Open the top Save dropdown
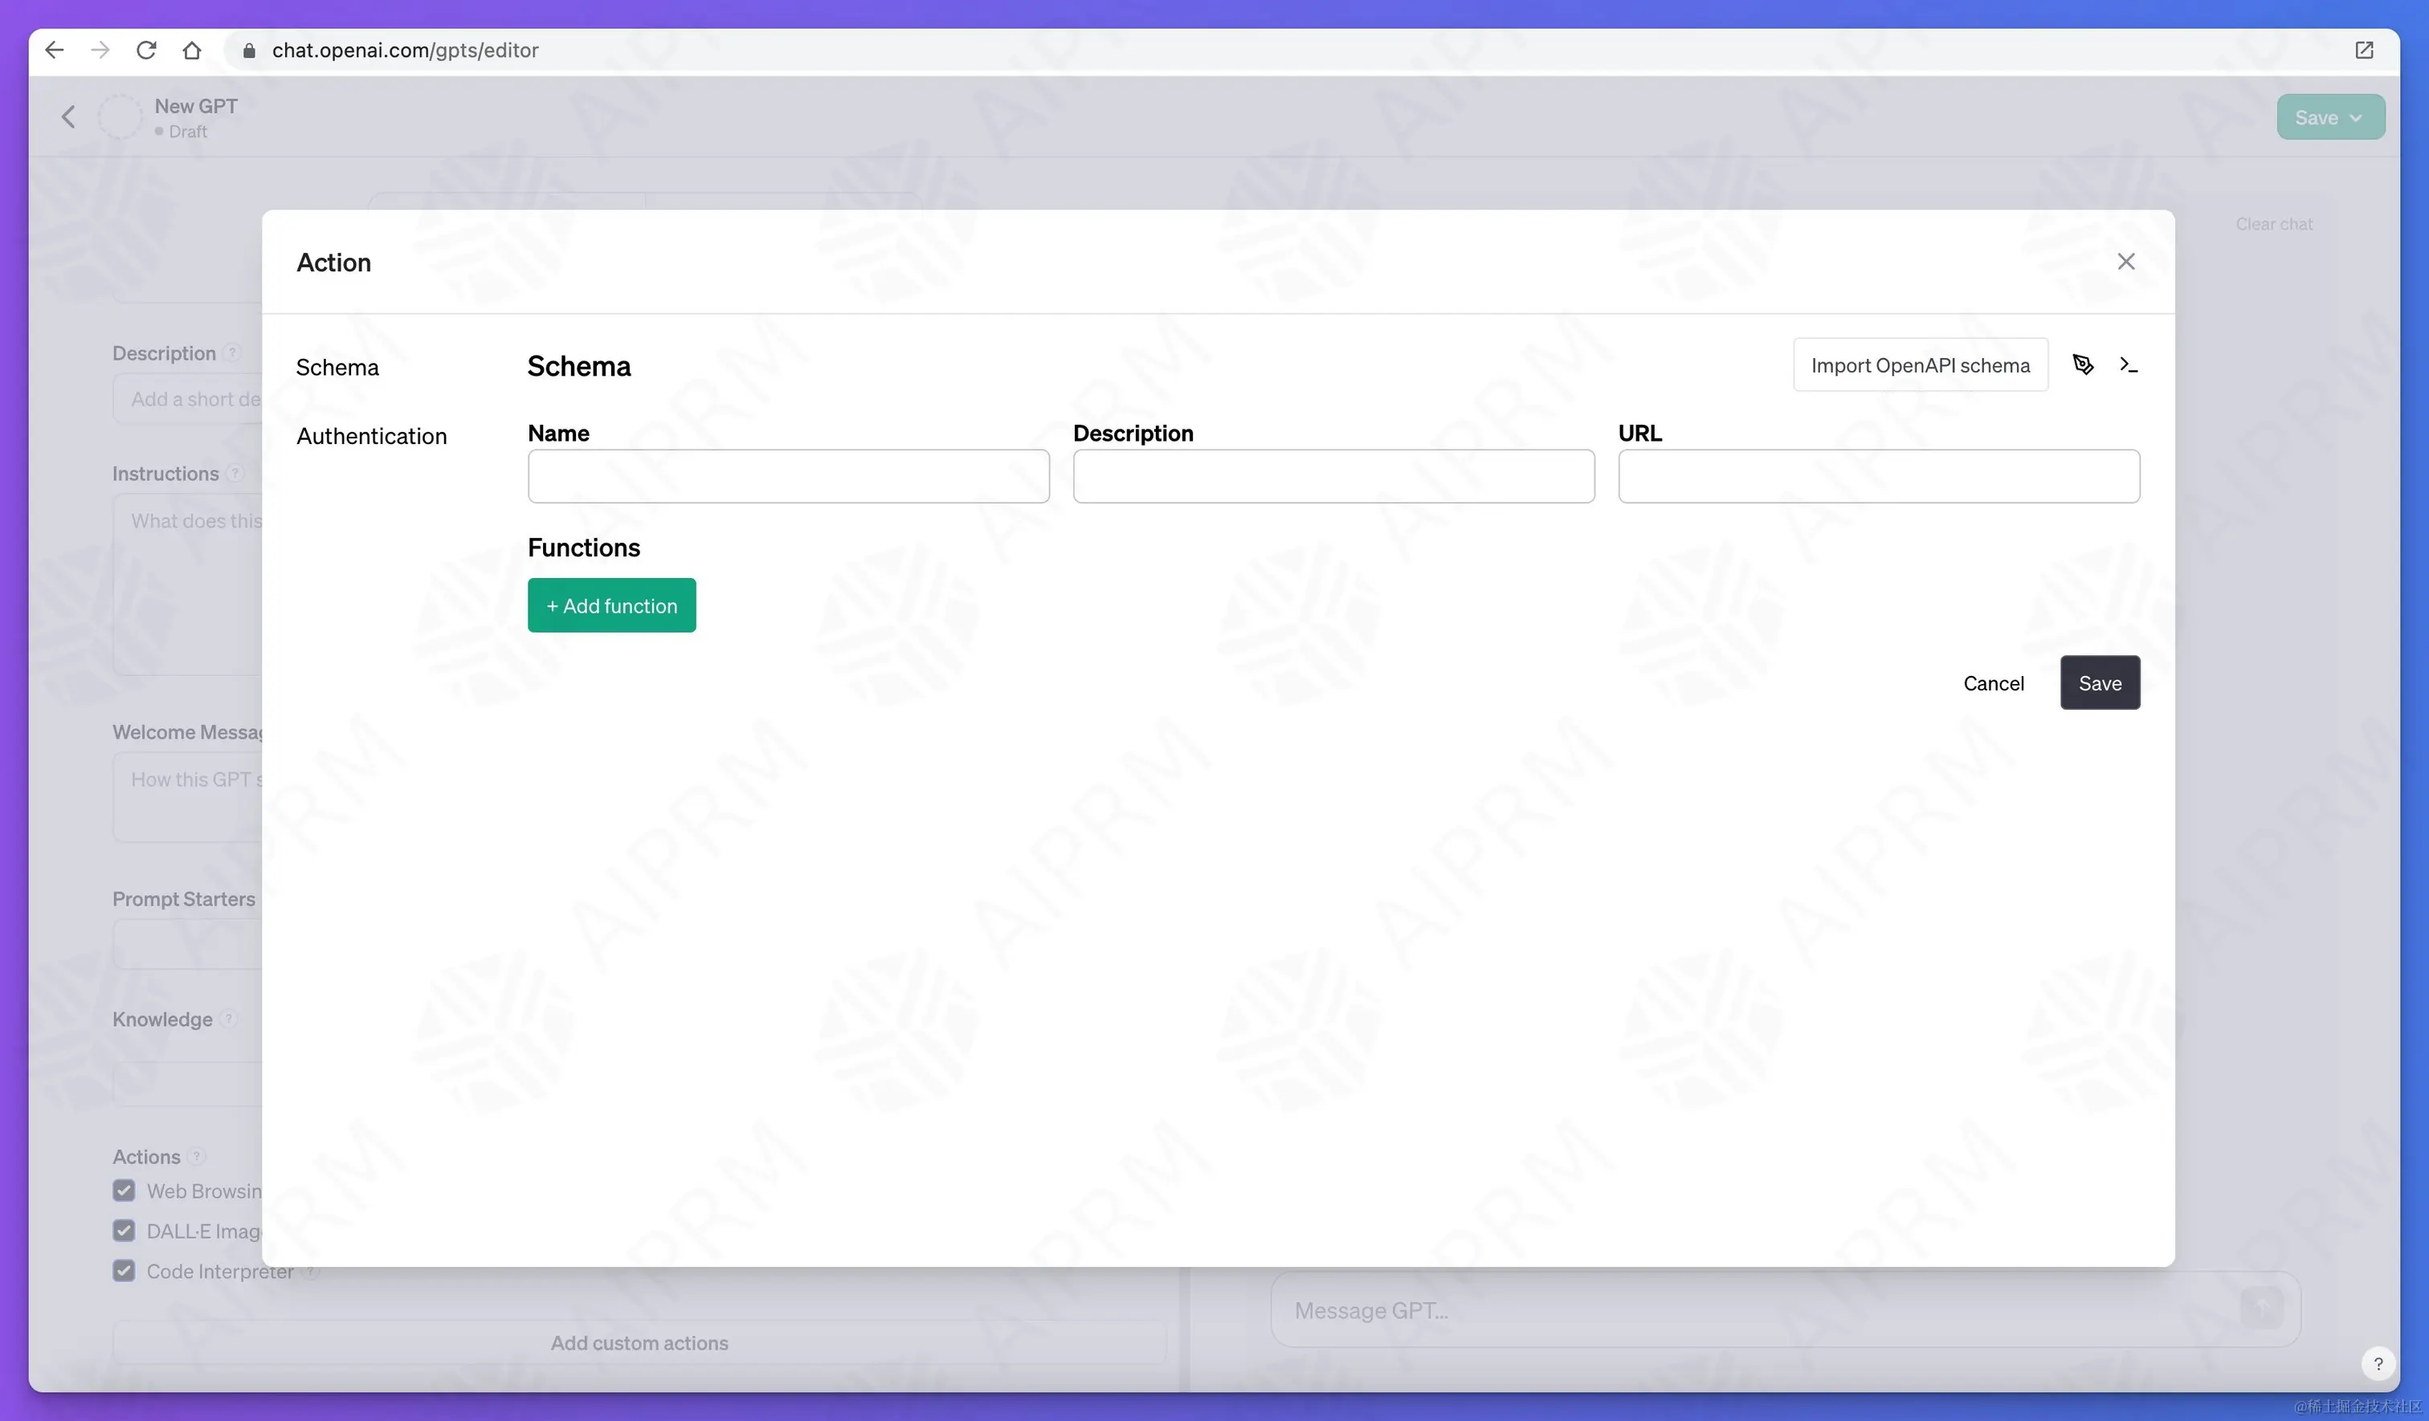Screen dimensions: 2429x1421 [x=2331, y=117]
